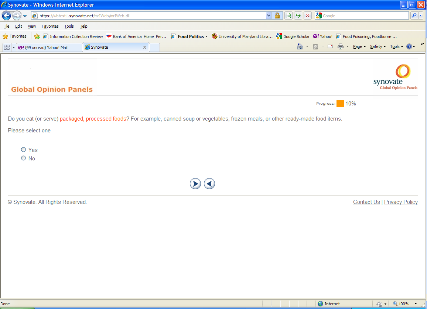Click the Home icon in command bar
The width and height of the screenshot is (427, 309).
click(x=300, y=46)
